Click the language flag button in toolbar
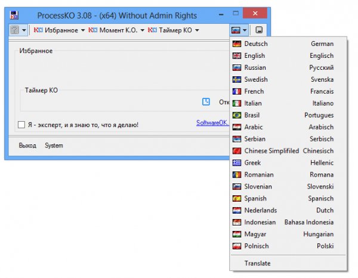The width and height of the screenshot is (358, 278). 236,30
